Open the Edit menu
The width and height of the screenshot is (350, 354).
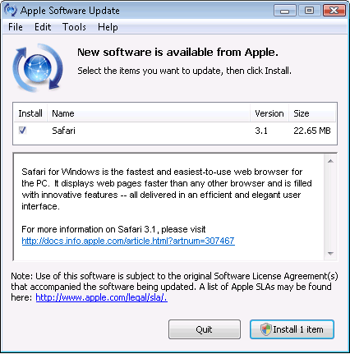(43, 27)
